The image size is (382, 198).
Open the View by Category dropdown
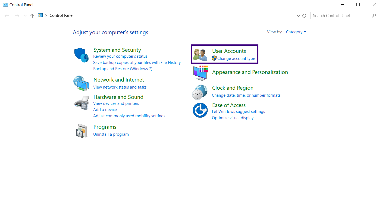point(296,32)
